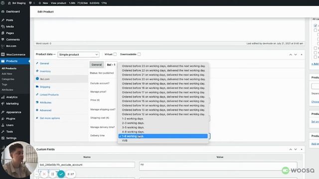Collapse the Custom Fields panel

click(302, 149)
